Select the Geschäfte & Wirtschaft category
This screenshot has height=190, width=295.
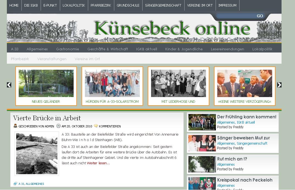coord(108,49)
